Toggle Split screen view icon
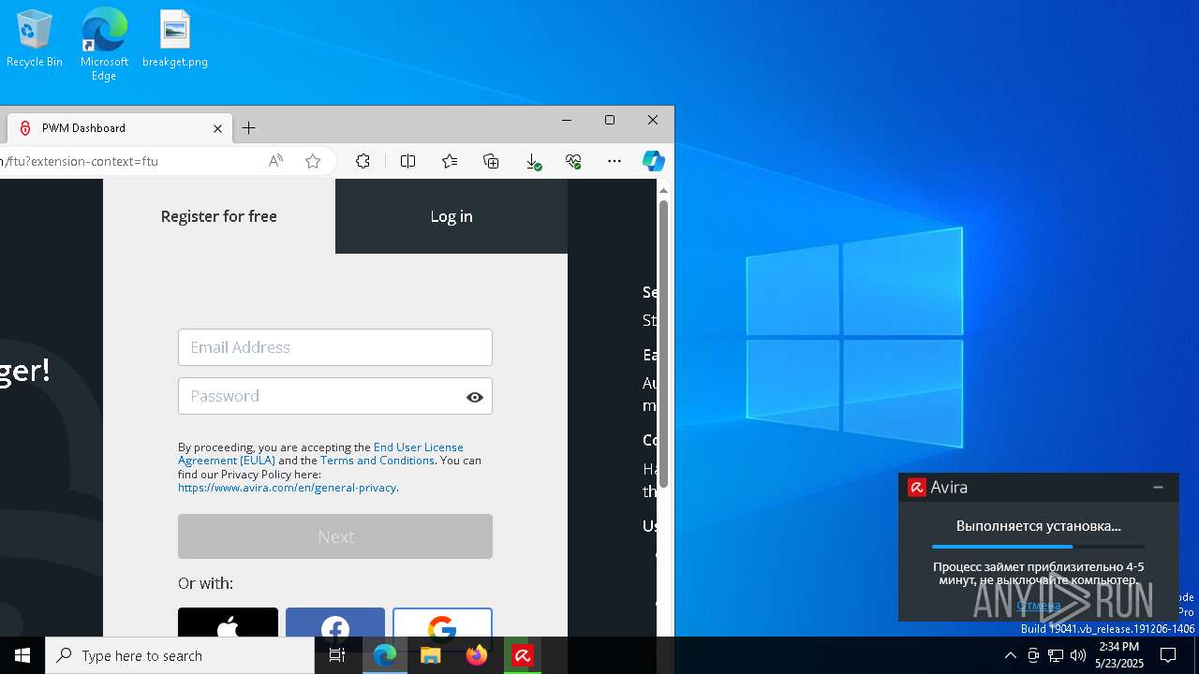 click(x=407, y=161)
